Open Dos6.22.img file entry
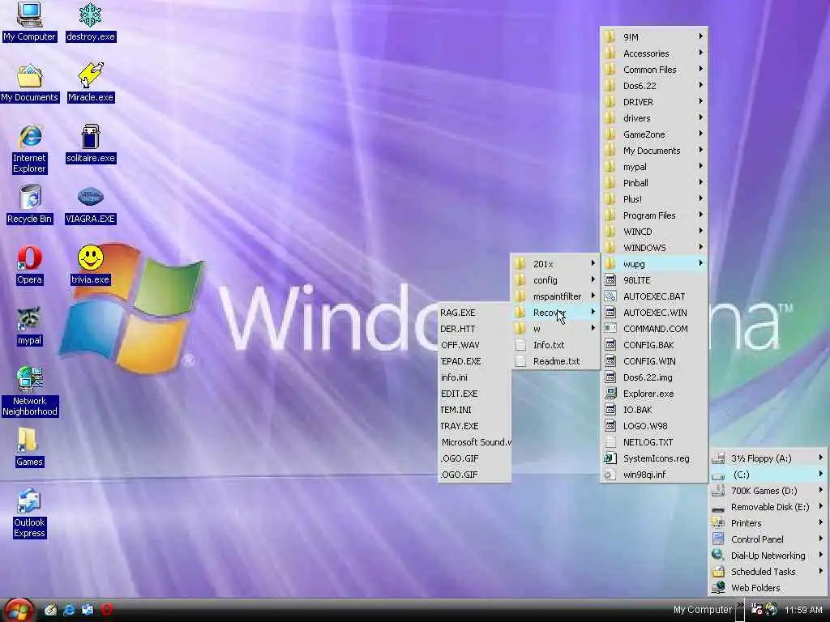 click(x=654, y=377)
